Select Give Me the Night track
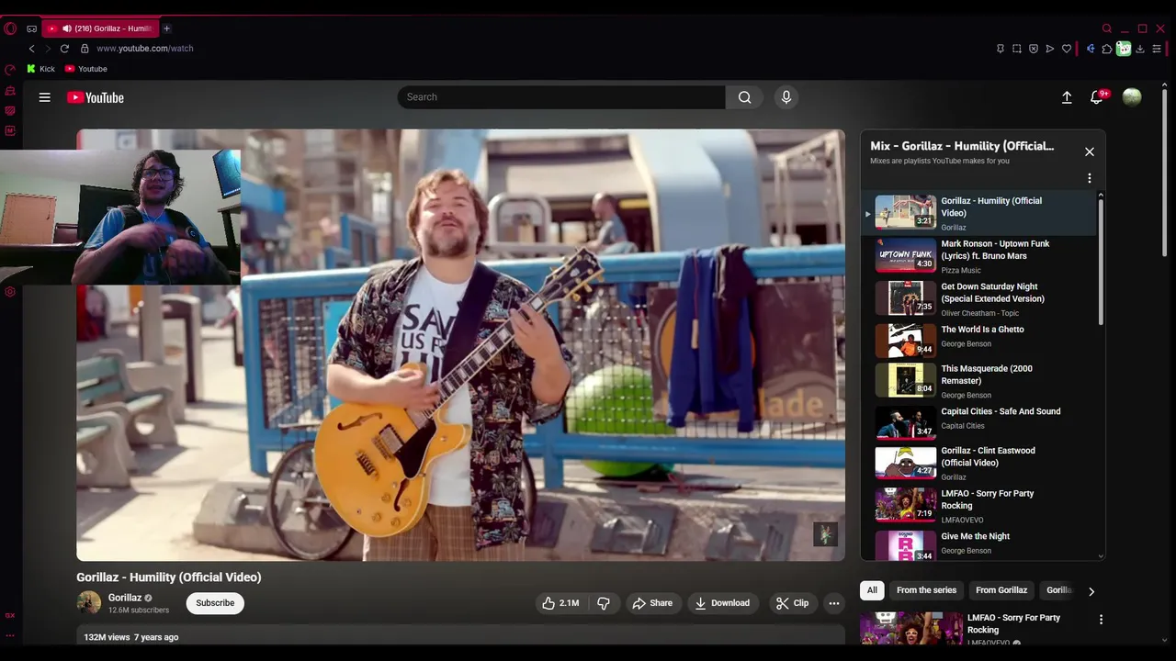This screenshot has width=1176, height=661. (x=978, y=543)
